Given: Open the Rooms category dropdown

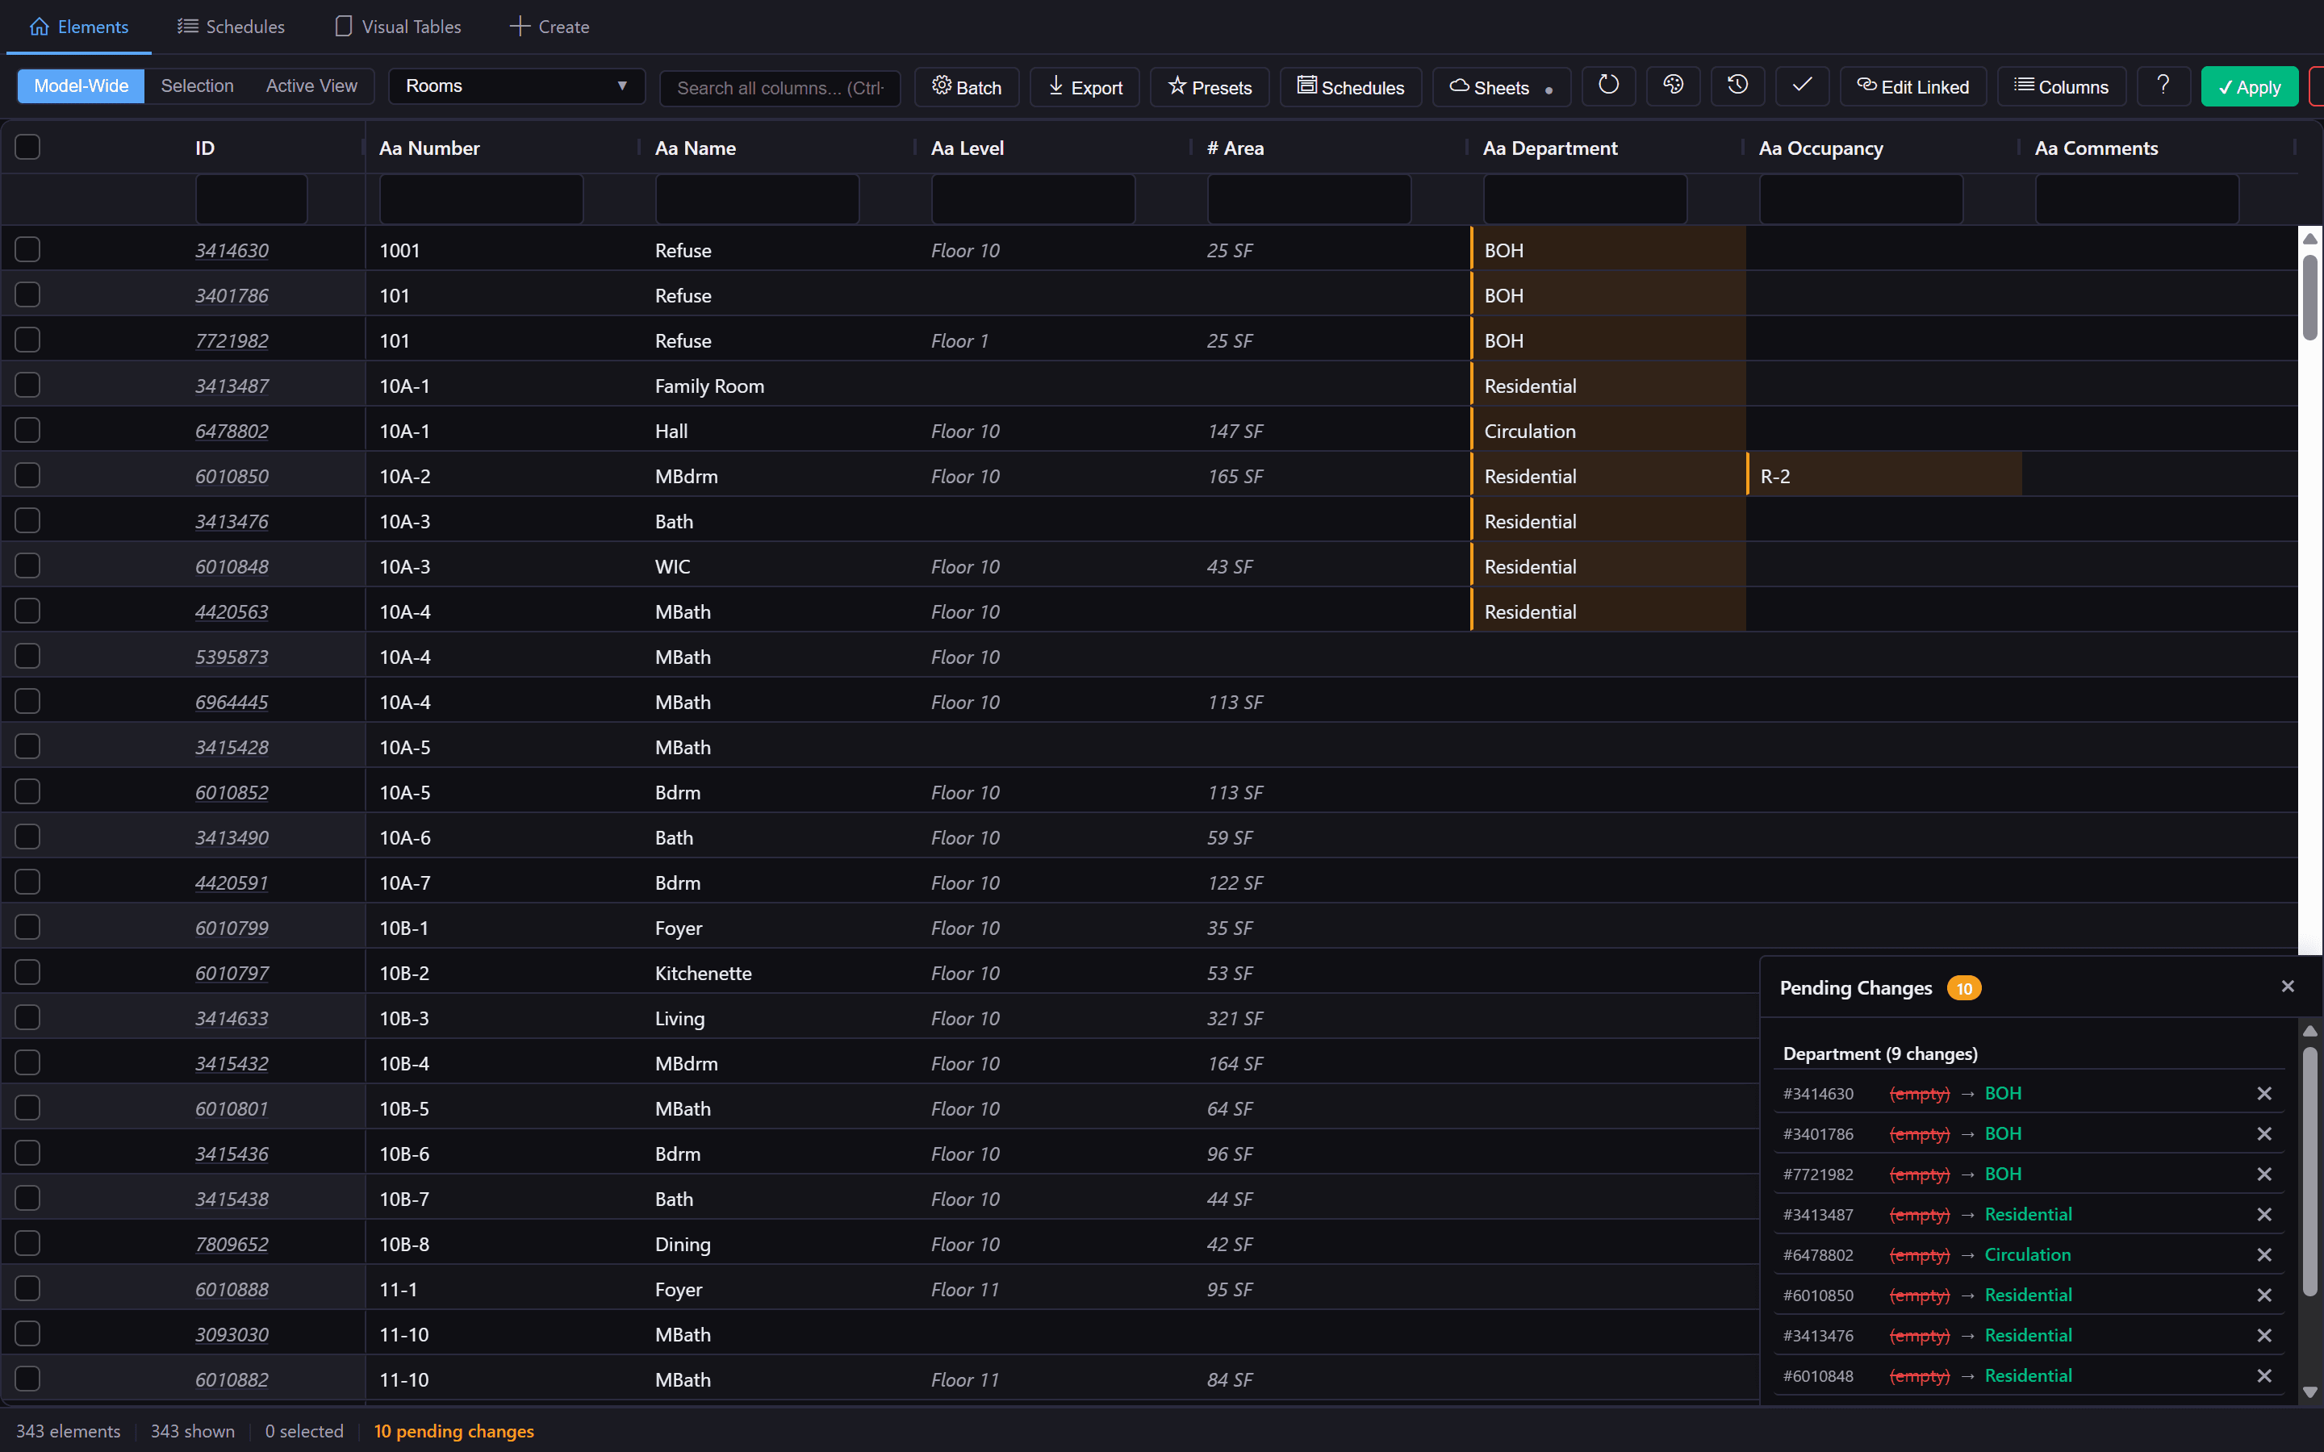Looking at the screenshot, I should [x=516, y=86].
